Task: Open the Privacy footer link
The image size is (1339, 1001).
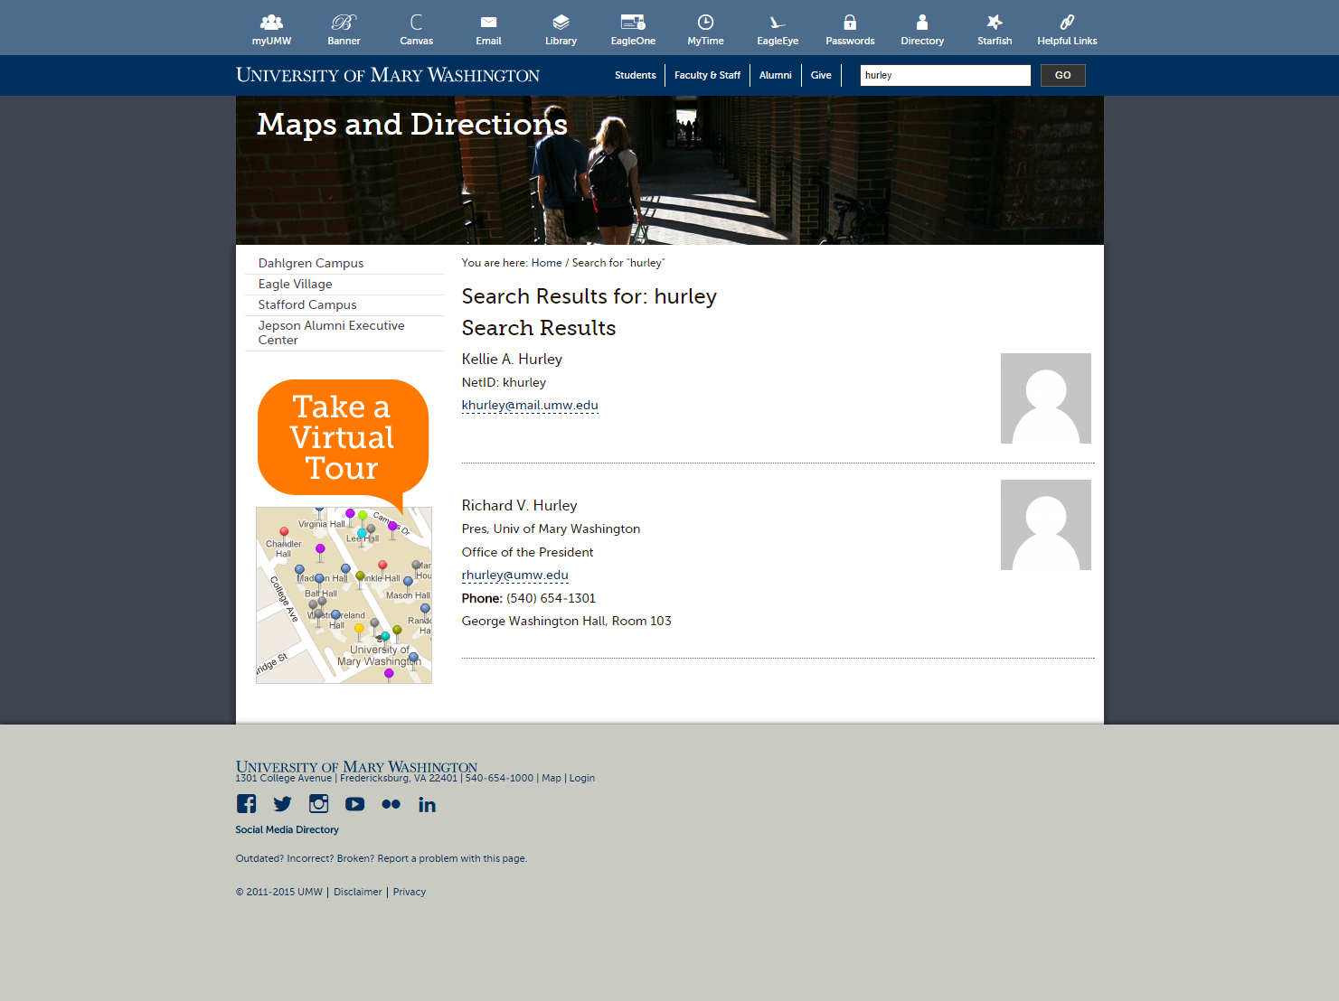Action: coord(410,892)
